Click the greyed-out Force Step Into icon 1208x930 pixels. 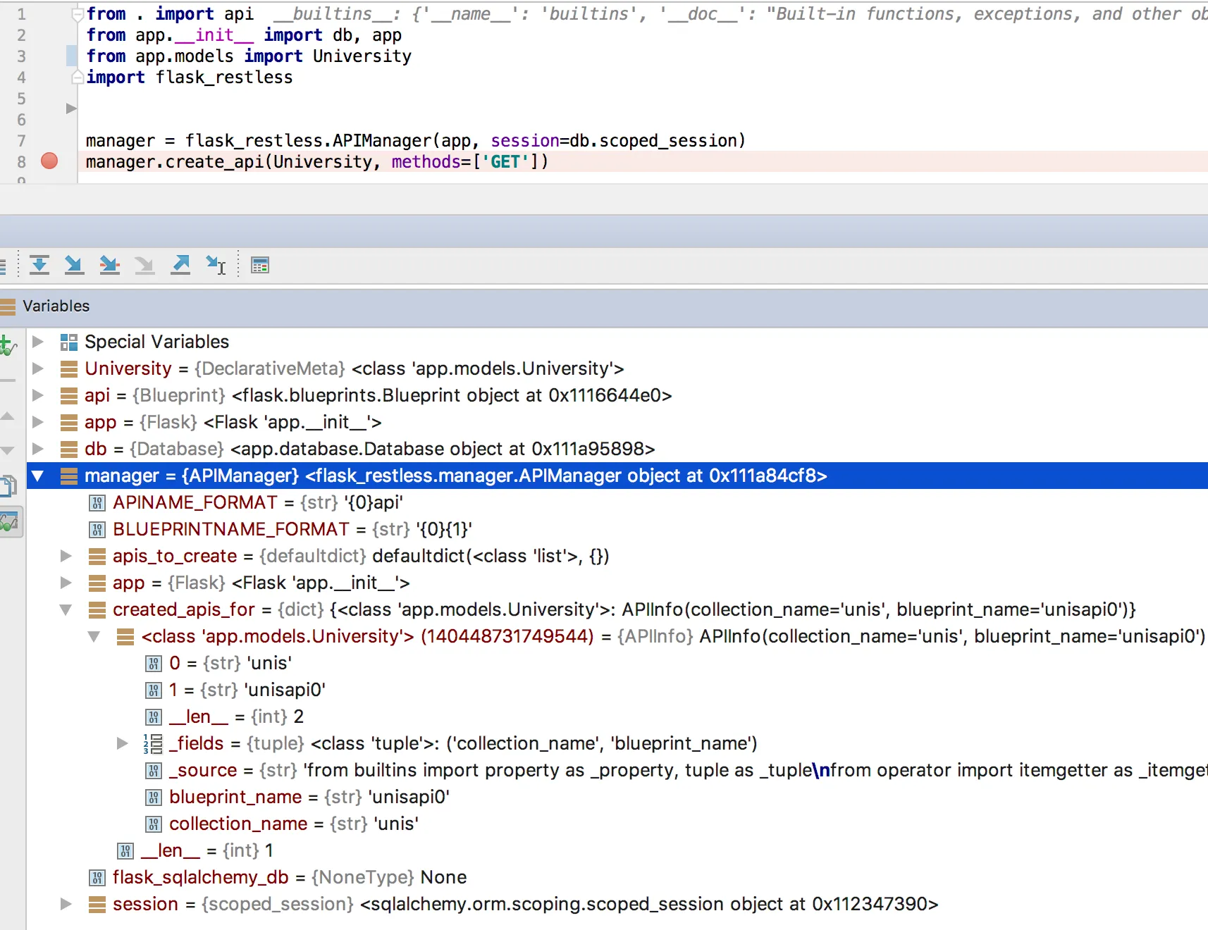click(144, 266)
